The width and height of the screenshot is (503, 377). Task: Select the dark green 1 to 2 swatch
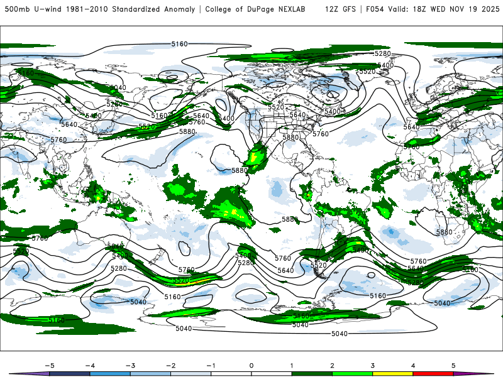coord(312,374)
